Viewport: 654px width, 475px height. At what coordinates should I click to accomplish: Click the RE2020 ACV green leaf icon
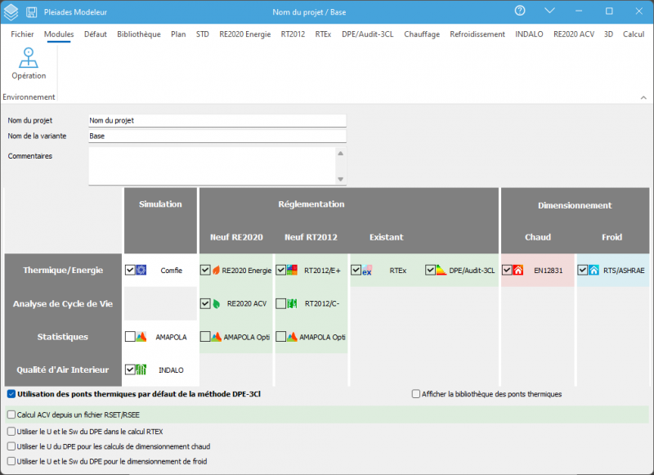point(216,303)
